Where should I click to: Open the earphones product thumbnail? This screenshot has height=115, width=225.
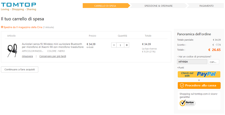(12, 50)
